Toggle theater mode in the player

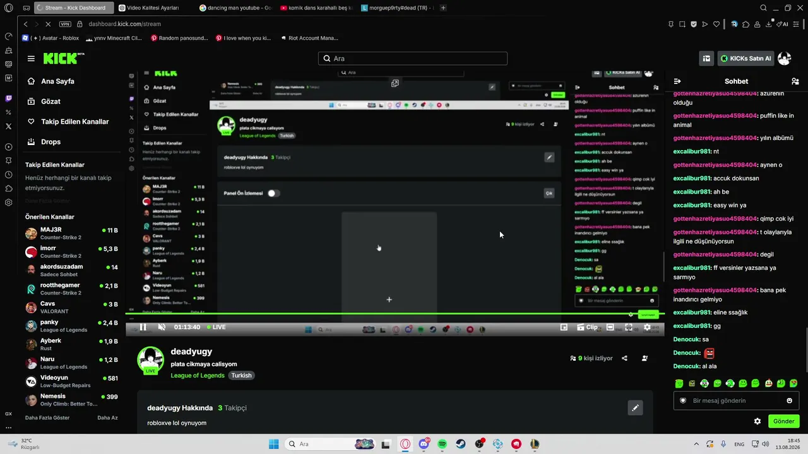point(610,327)
